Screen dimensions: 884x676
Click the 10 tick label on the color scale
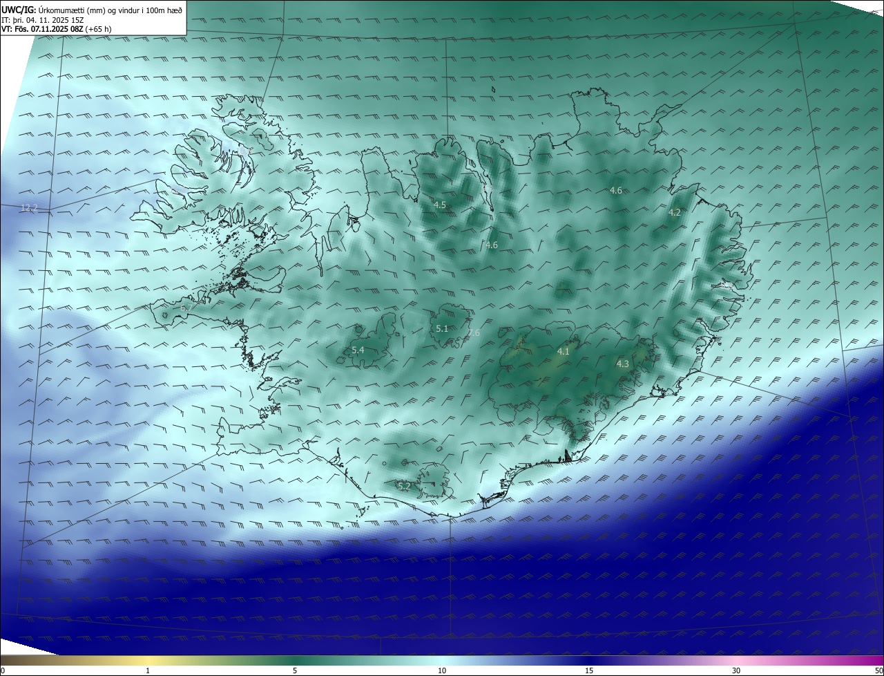pyautogui.click(x=442, y=670)
